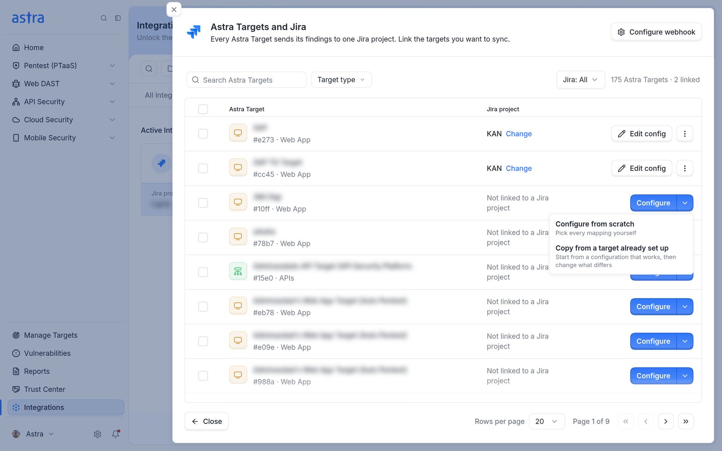Click Edit config for target #e273
The image size is (722, 451).
(642, 133)
